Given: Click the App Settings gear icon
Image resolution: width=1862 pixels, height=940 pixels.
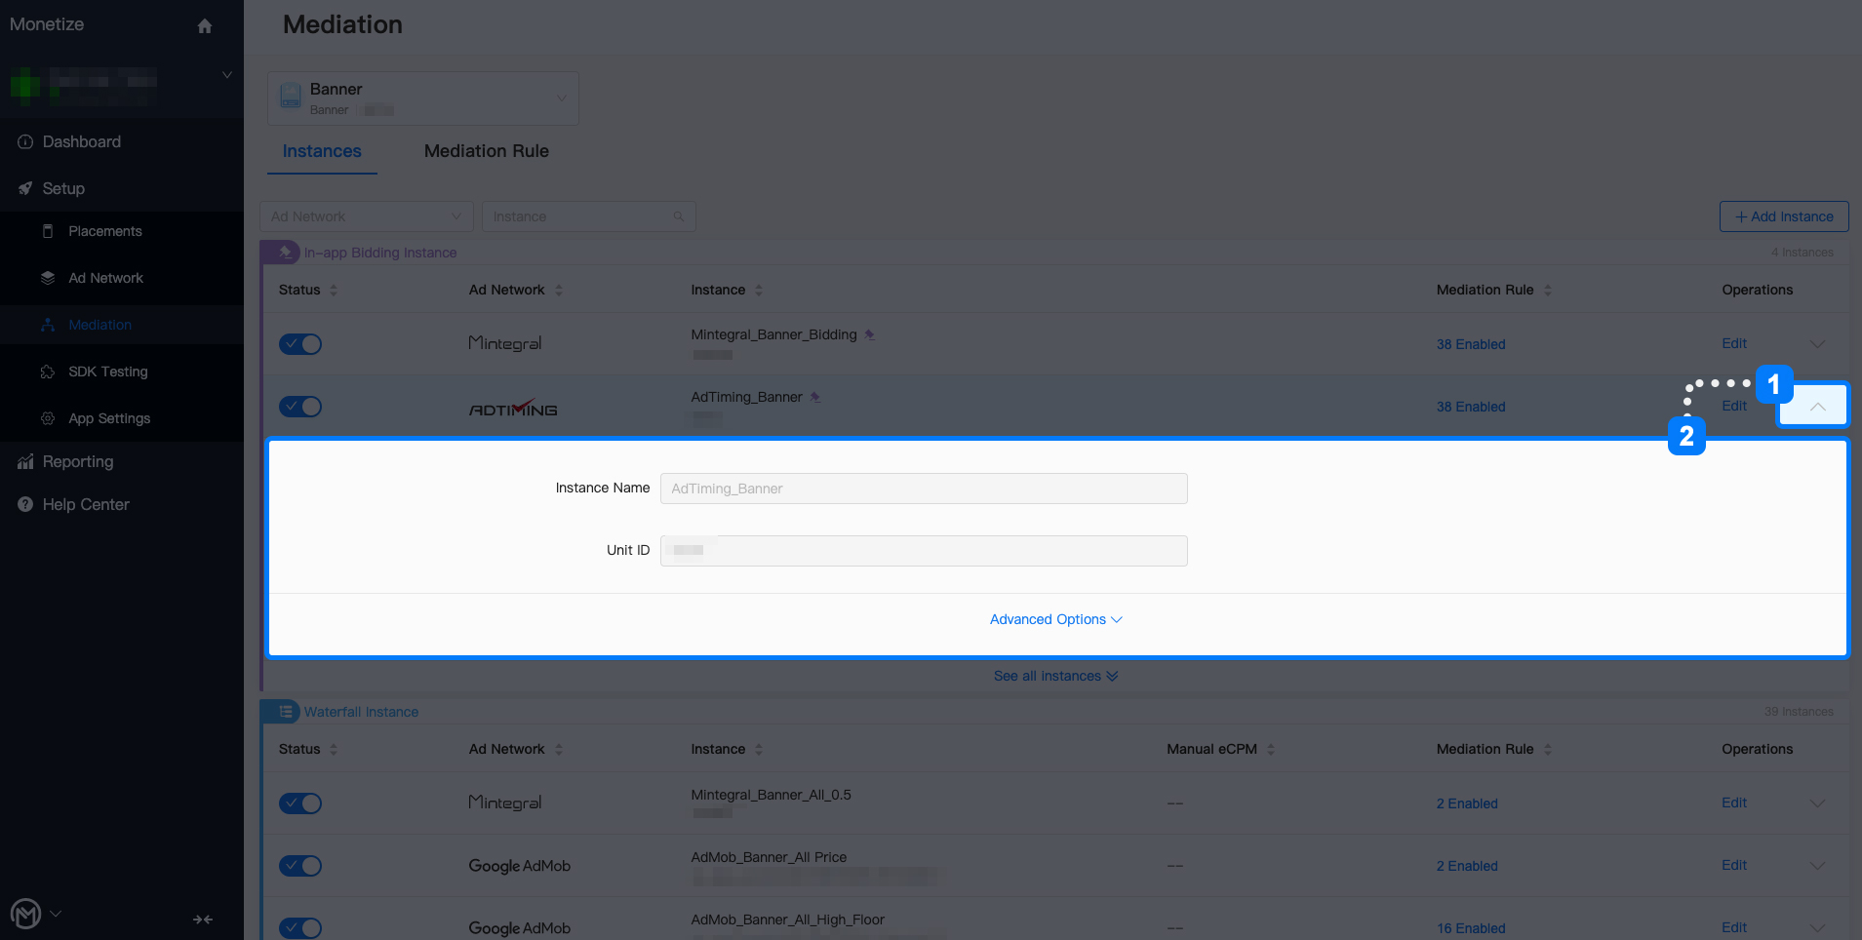Looking at the screenshot, I should click(48, 418).
